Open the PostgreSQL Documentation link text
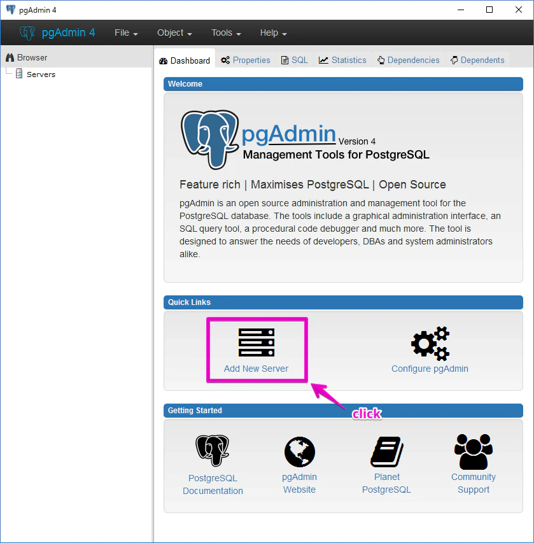534x543 pixels. [213, 484]
